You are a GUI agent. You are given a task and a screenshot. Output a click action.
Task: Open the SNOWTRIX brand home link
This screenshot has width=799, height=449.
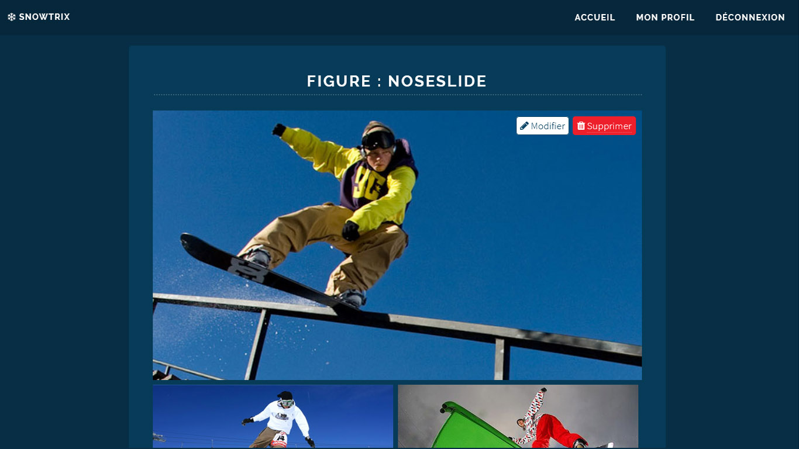39,18
